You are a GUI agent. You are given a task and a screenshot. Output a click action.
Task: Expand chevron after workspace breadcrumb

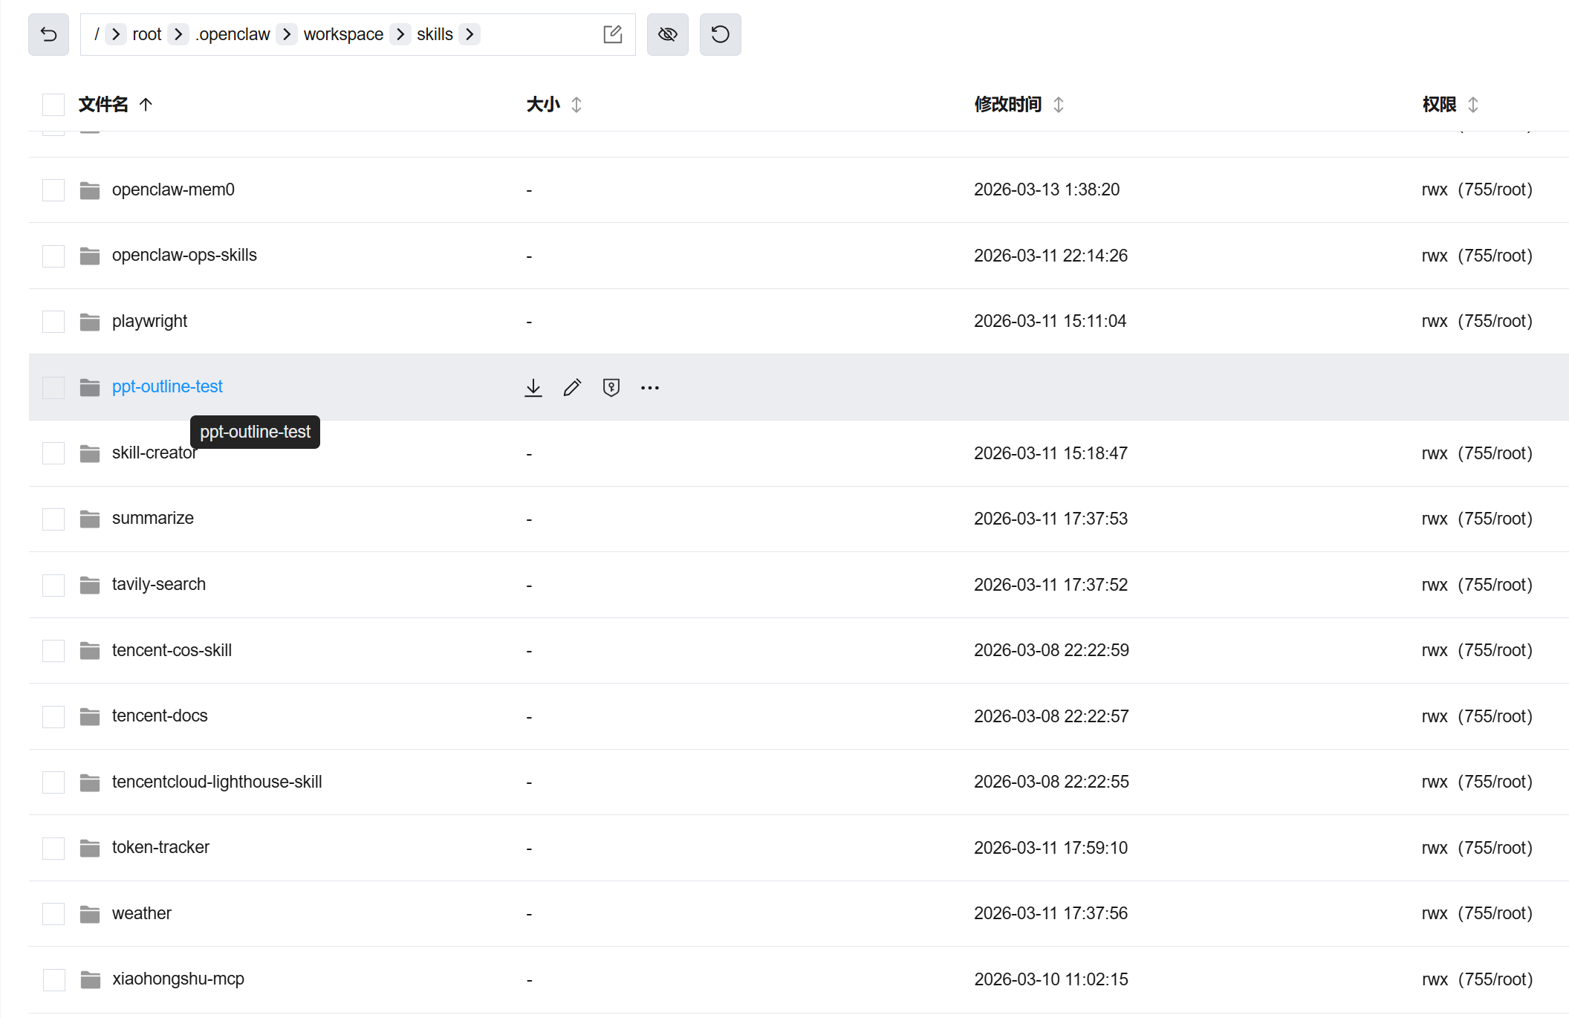coord(400,34)
